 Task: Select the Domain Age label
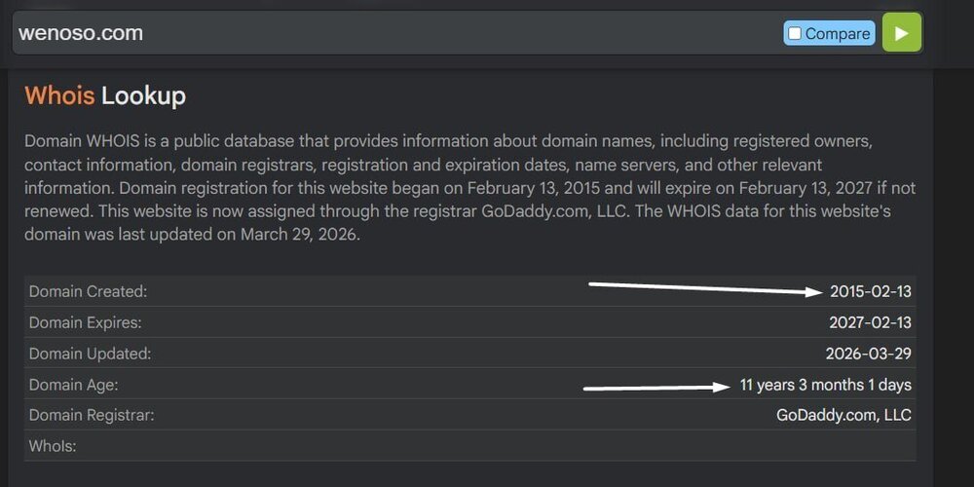[73, 385]
